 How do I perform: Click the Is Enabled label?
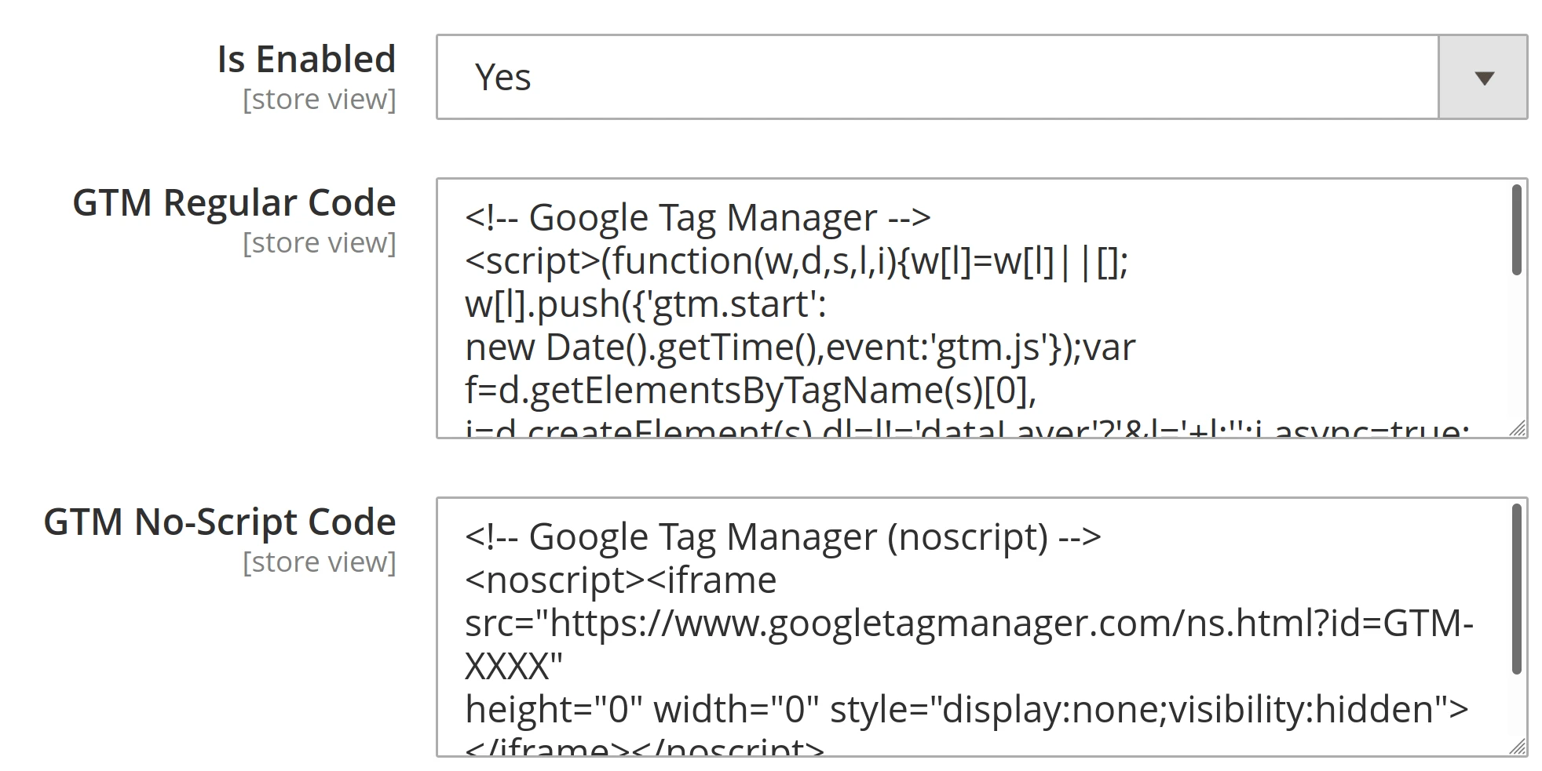(308, 58)
